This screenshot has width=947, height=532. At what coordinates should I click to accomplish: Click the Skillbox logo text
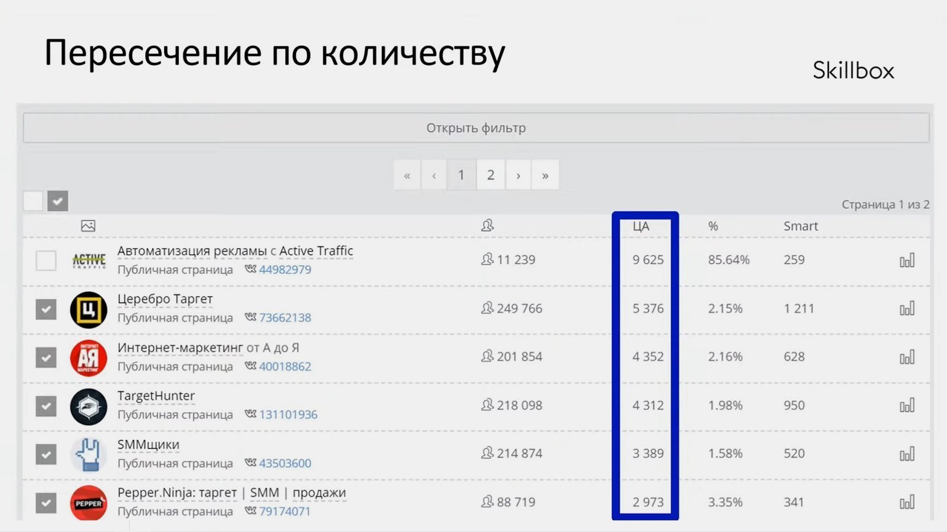point(854,70)
